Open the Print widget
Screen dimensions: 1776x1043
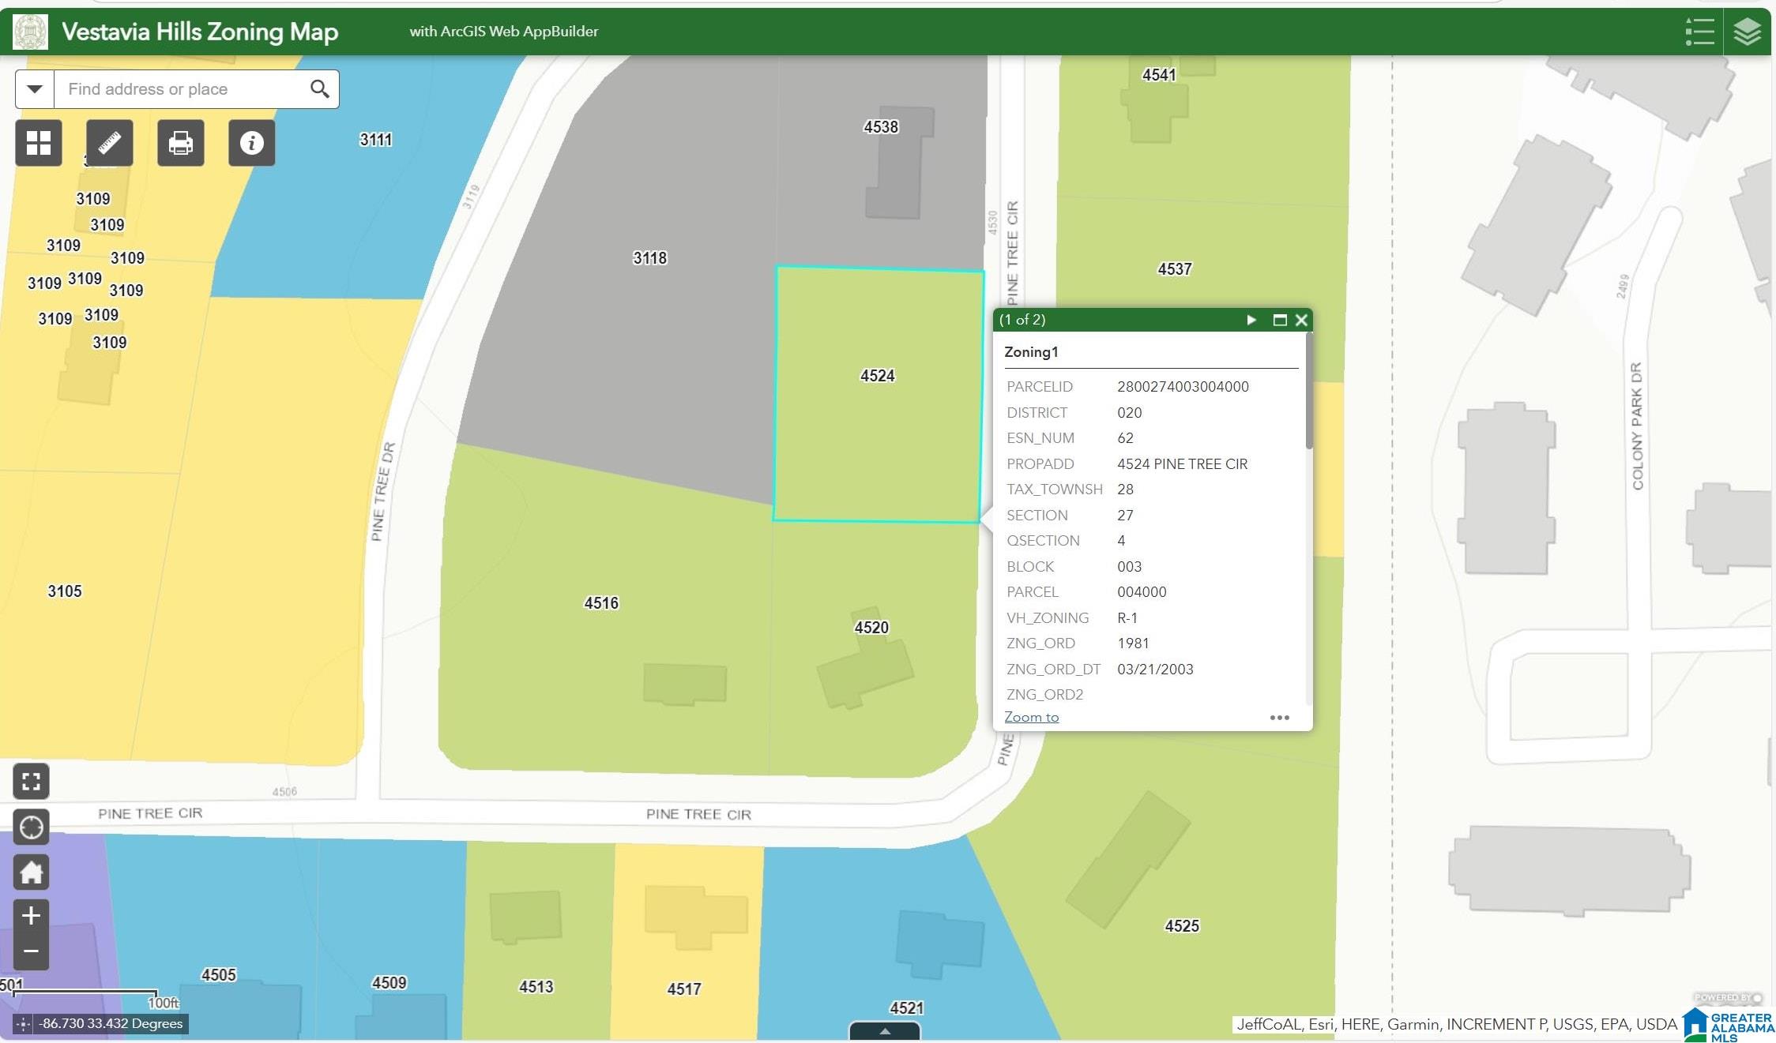[180, 143]
